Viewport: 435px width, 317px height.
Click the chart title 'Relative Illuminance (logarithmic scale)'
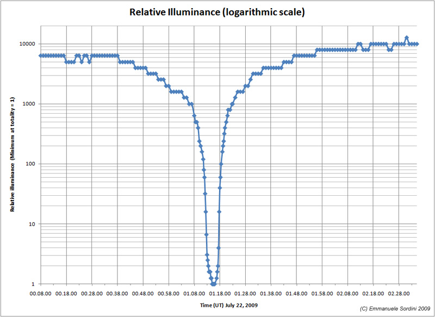click(x=217, y=12)
